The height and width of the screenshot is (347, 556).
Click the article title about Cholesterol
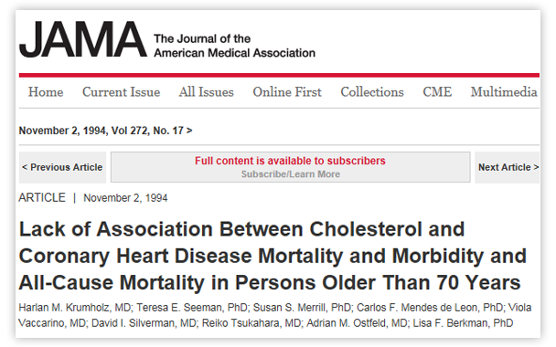click(273, 256)
